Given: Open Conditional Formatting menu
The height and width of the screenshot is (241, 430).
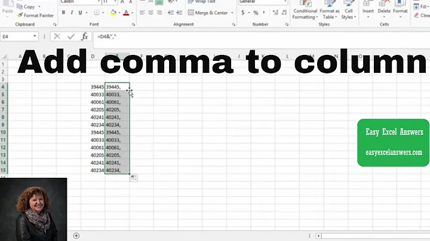Looking at the screenshot, I should [305, 10].
